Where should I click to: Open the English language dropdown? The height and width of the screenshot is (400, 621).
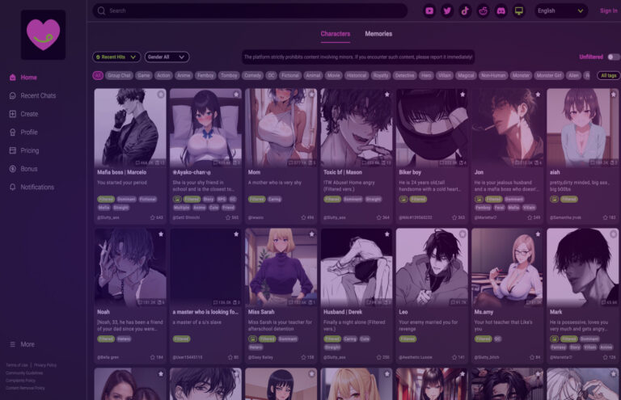pos(560,11)
